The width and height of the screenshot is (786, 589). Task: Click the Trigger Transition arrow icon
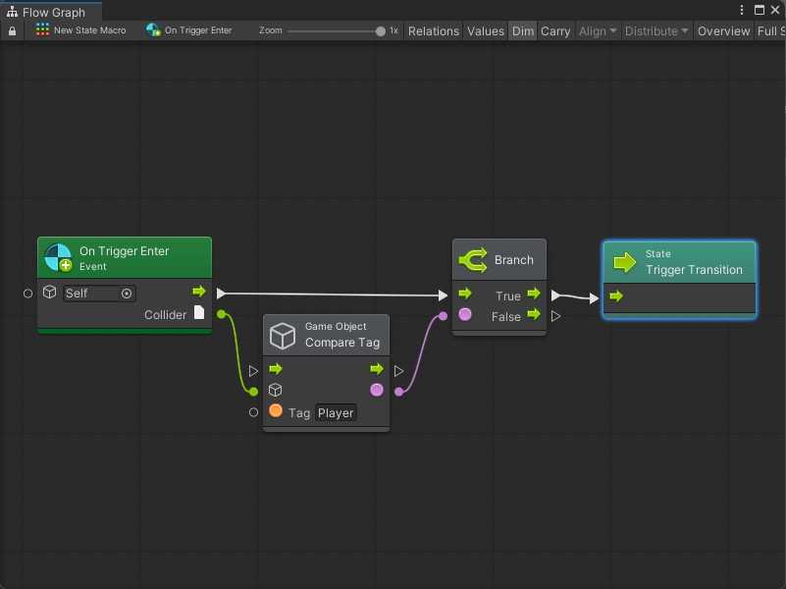tap(625, 262)
